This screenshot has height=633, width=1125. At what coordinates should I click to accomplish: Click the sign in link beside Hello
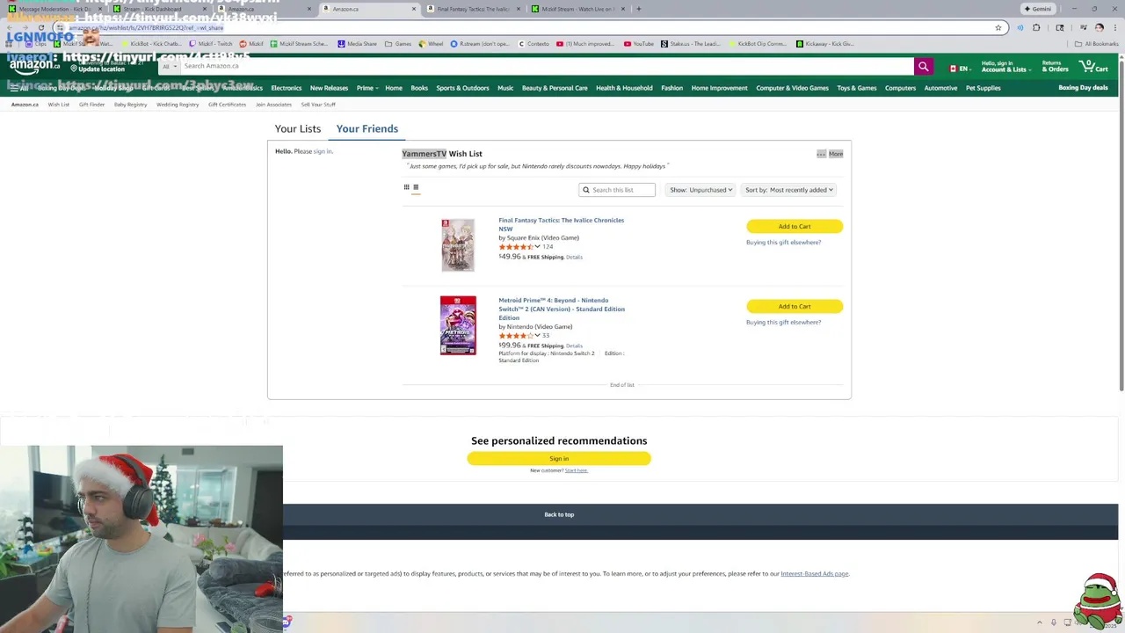(x=323, y=151)
